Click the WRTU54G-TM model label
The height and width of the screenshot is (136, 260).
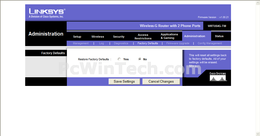click(x=217, y=26)
